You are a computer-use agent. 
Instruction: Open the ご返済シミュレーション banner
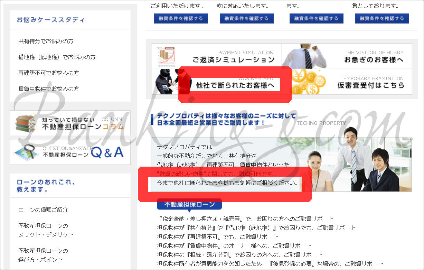[x=216, y=56]
